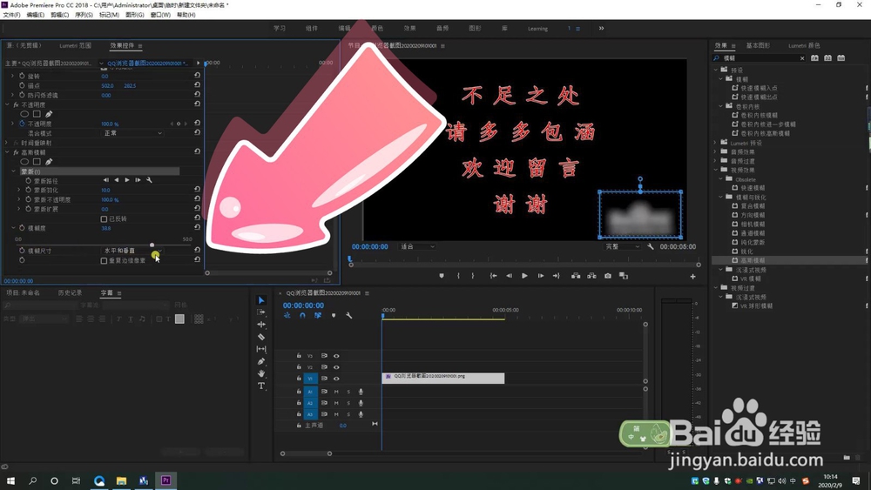The height and width of the screenshot is (490, 871).
Task: Click the Gaussian Blur rectangle mask icon
Action: [37, 162]
